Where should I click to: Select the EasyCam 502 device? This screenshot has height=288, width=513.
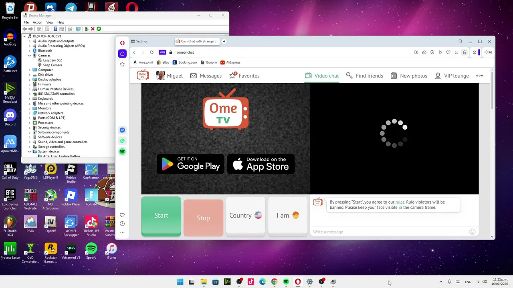[x=50, y=60]
